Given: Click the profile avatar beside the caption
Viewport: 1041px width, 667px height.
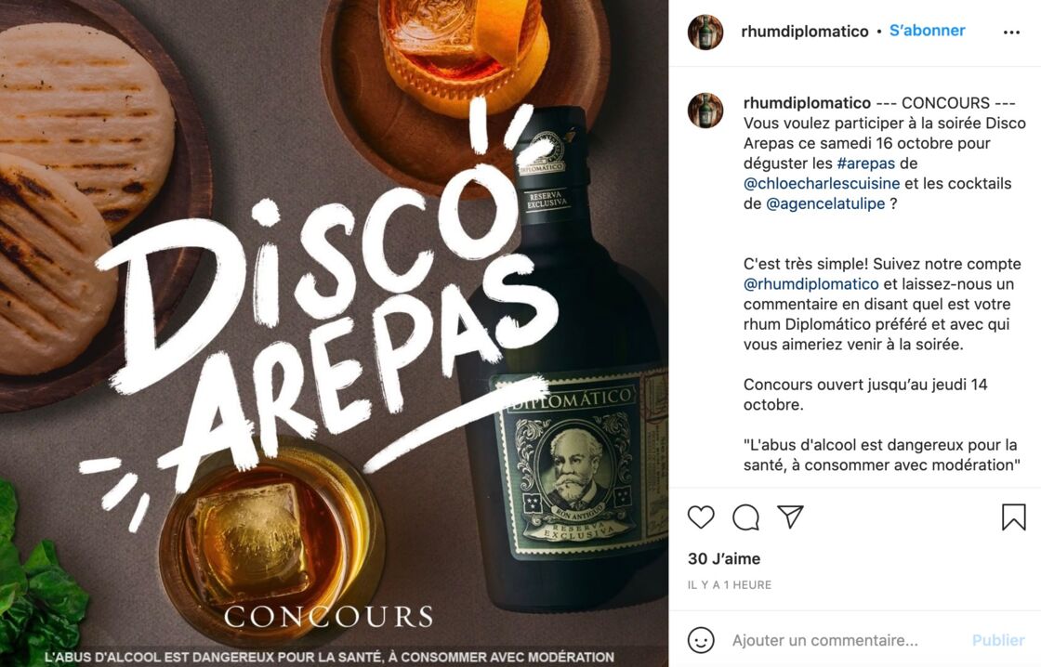Looking at the screenshot, I should [x=705, y=111].
